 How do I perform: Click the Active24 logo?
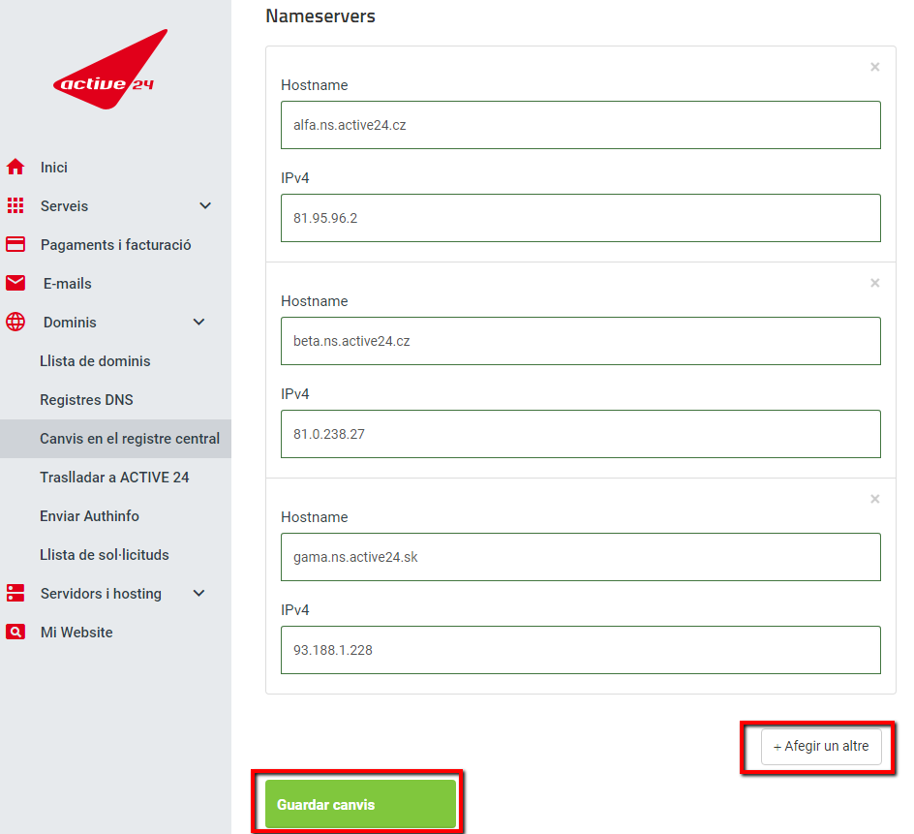109,70
